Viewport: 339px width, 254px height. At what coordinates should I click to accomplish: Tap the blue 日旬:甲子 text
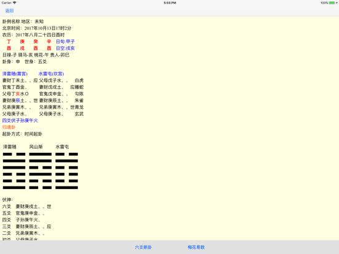coord(65,42)
